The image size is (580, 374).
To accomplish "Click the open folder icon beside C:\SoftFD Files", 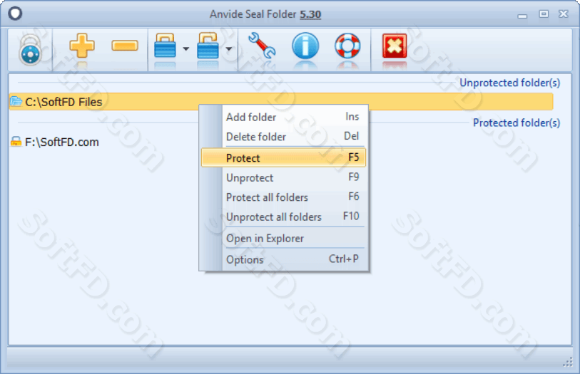I will (16, 101).
